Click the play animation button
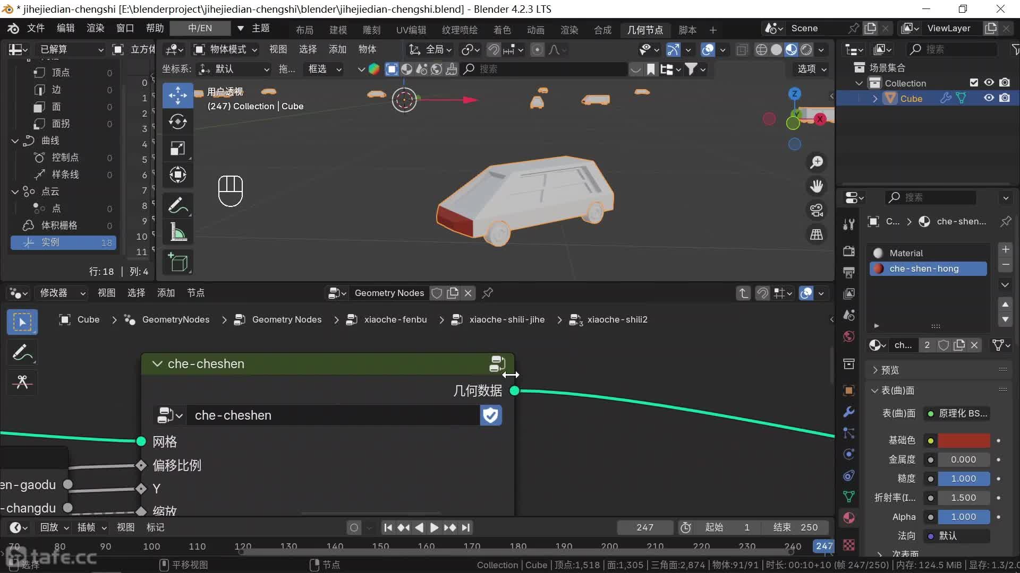Image resolution: width=1020 pixels, height=573 pixels. 434,527
